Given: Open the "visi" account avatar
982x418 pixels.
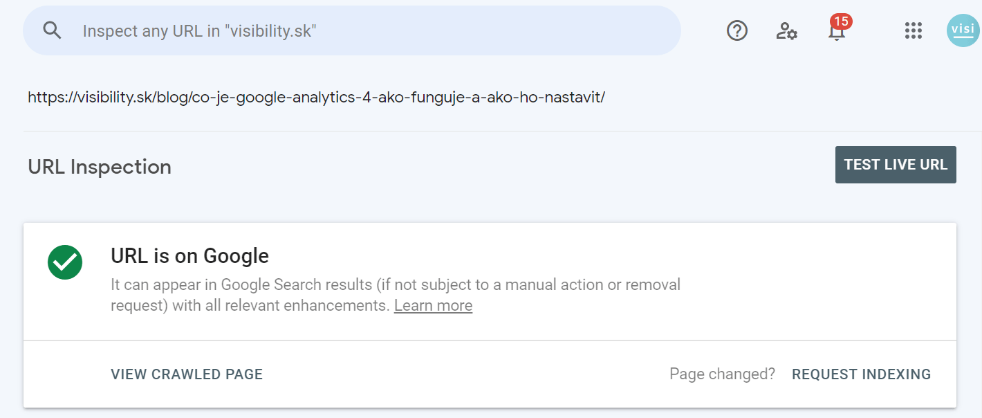Looking at the screenshot, I should click(x=963, y=30).
